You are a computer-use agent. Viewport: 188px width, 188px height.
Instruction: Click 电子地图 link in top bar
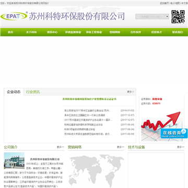(x=175, y=3)
